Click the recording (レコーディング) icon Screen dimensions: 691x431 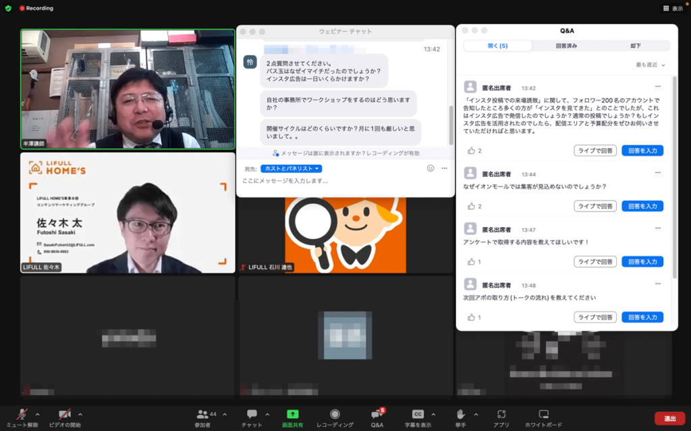point(335,413)
